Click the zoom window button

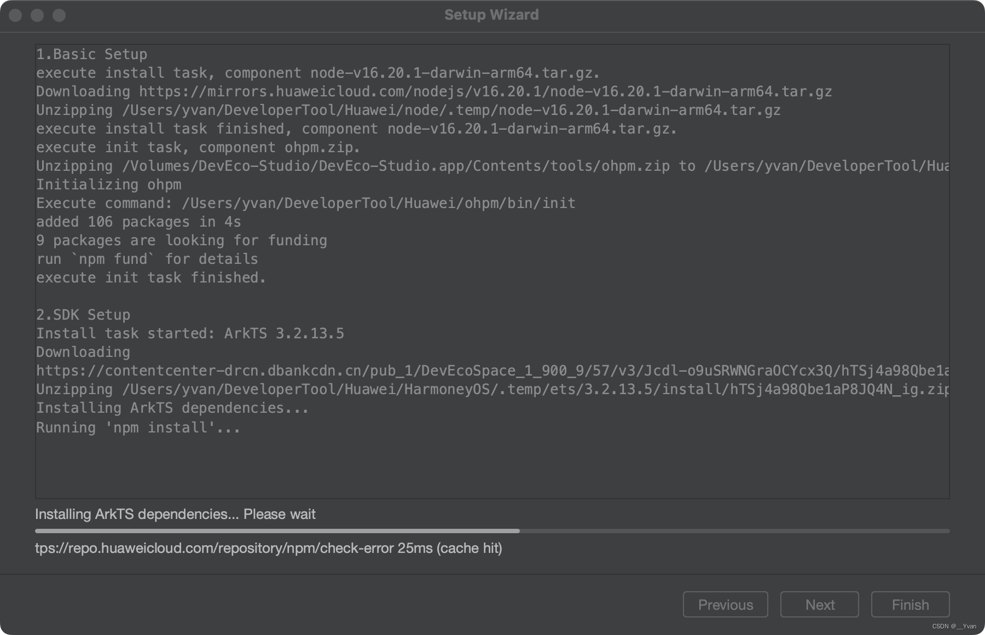pyautogui.click(x=59, y=15)
